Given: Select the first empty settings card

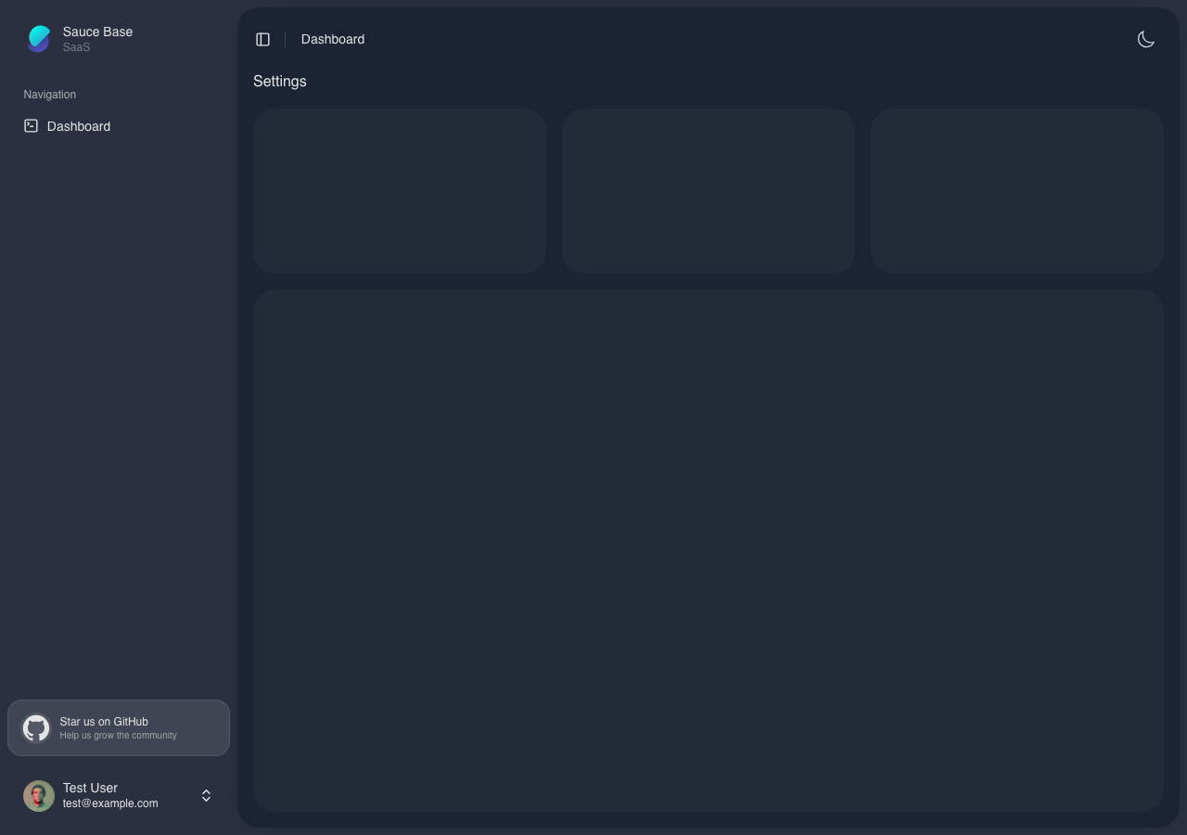Looking at the screenshot, I should click(400, 190).
